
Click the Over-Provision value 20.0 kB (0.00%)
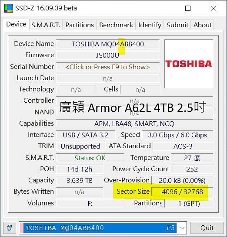182,181
